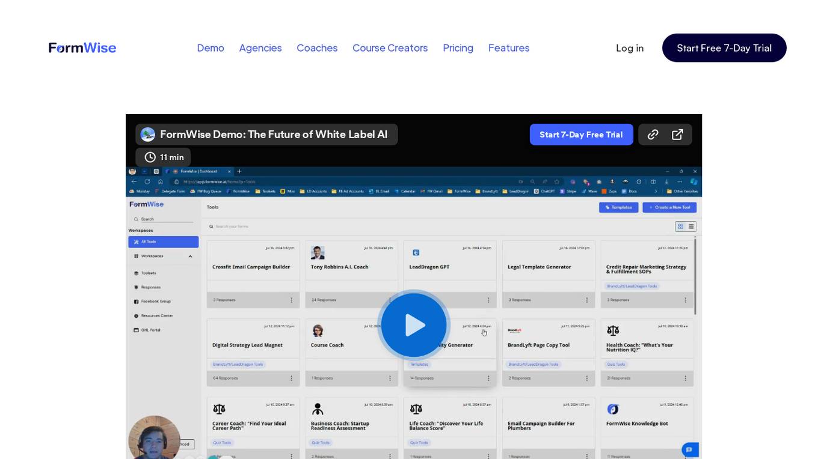Screen dimensions: 818x459
Task: Go to the Agencies page
Action: (260, 48)
